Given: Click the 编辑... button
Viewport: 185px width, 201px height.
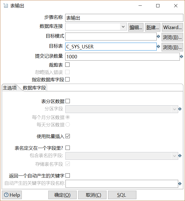Looking at the screenshot, I should coord(136,27).
